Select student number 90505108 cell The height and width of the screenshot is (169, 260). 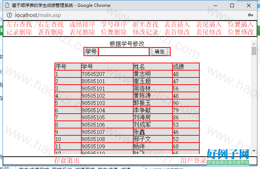point(107,139)
